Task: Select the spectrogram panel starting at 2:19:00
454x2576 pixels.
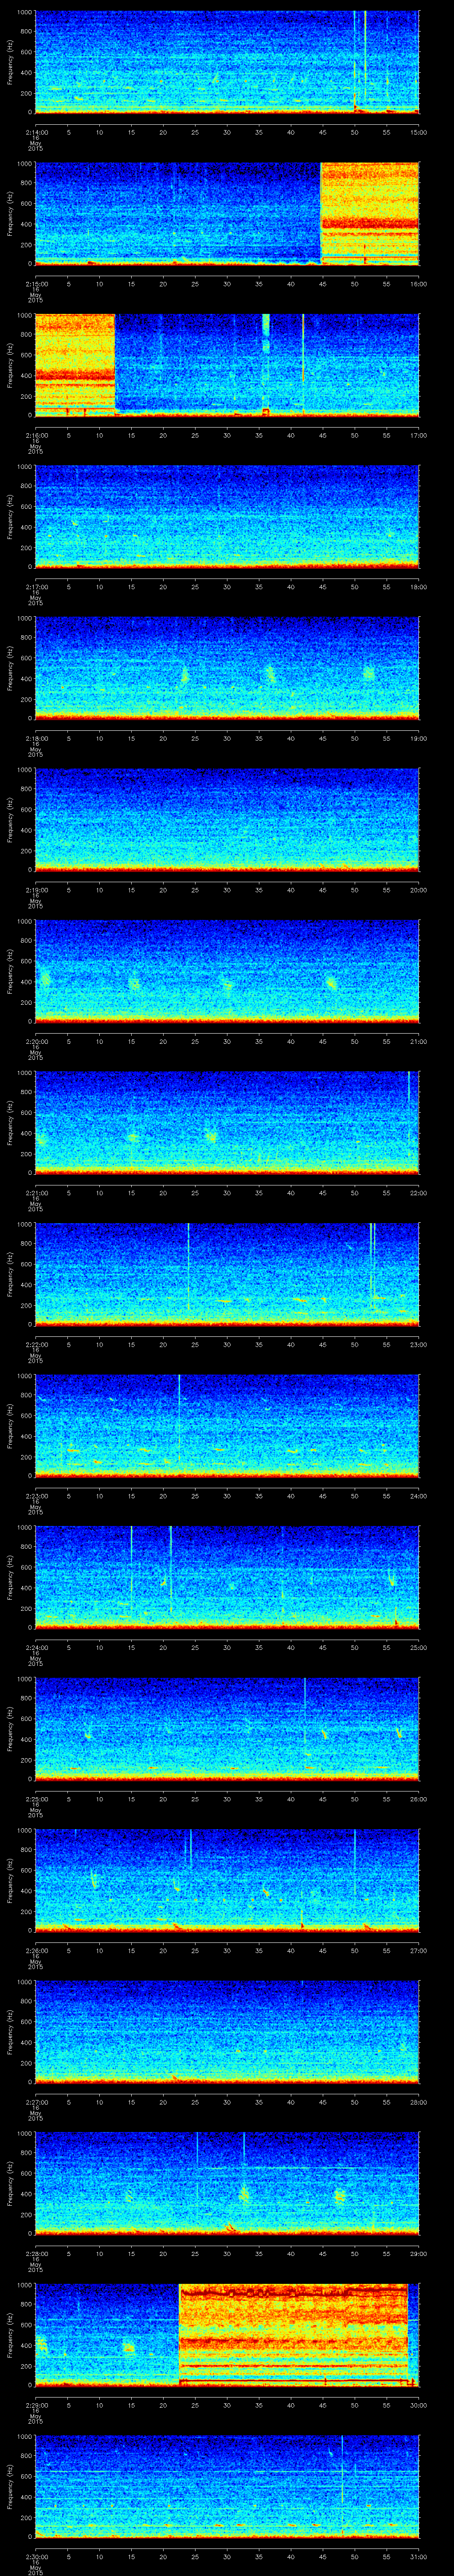Action: [227, 819]
